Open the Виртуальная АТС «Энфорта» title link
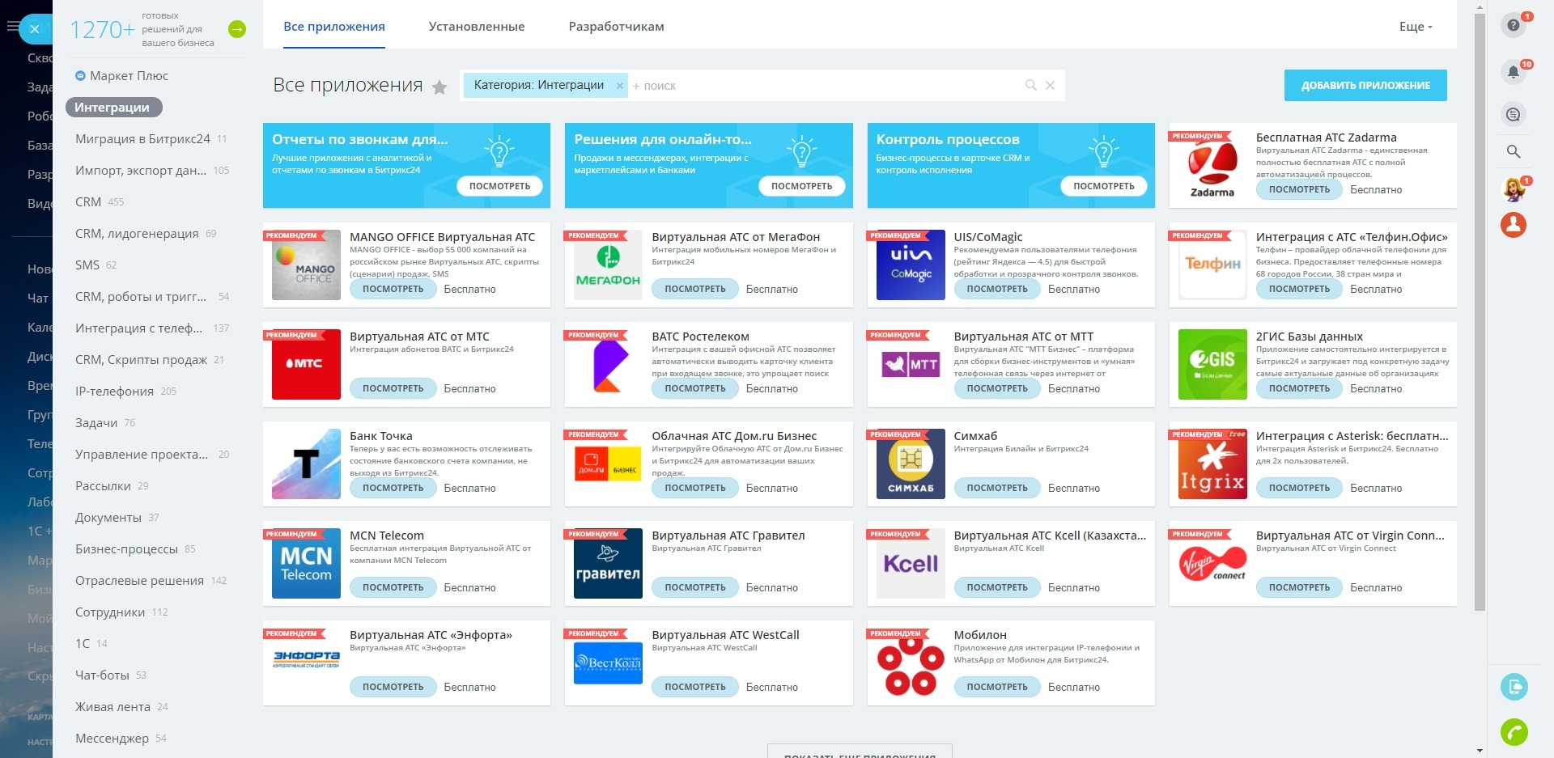 point(431,635)
